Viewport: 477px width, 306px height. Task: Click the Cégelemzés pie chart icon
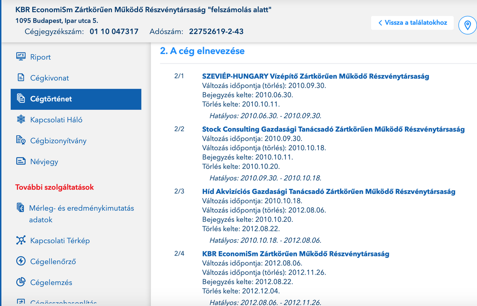pyautogui.click(x=21, y=282)
